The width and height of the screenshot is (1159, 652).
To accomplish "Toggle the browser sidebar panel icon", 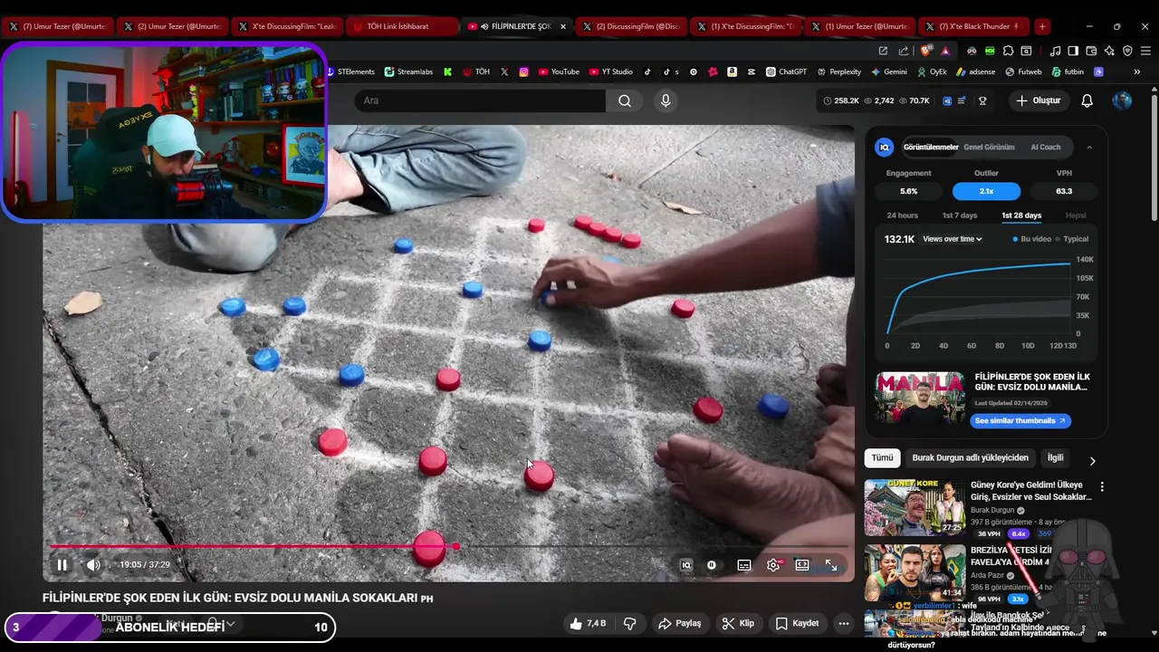I will tap(1073, 51).
